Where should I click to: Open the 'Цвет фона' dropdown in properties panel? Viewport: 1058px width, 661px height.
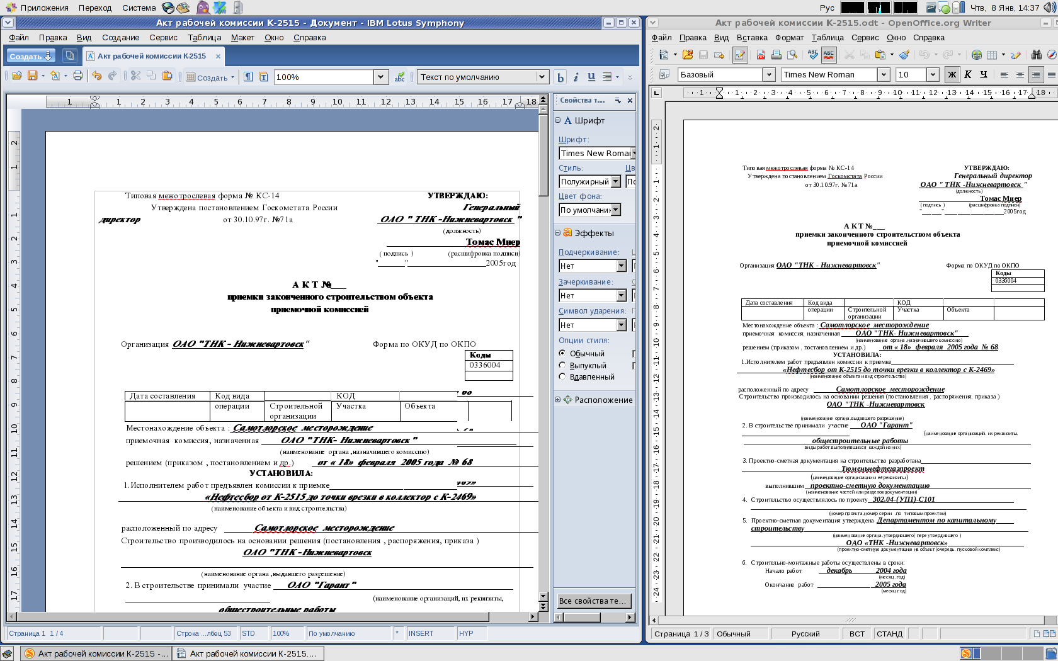click(616, 210)
